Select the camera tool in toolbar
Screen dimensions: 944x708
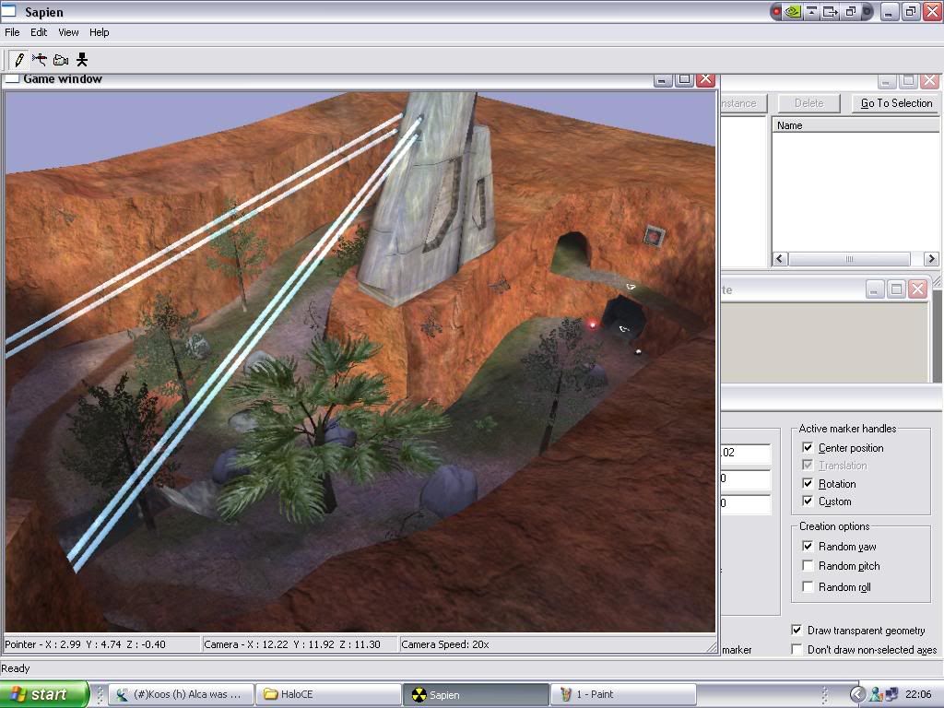click(61, 60)
